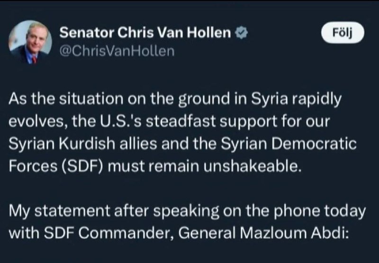The width and height of the screenshot is (379, 263).
Task: Click the words 'As the situation'
Action: click(66, 99)
